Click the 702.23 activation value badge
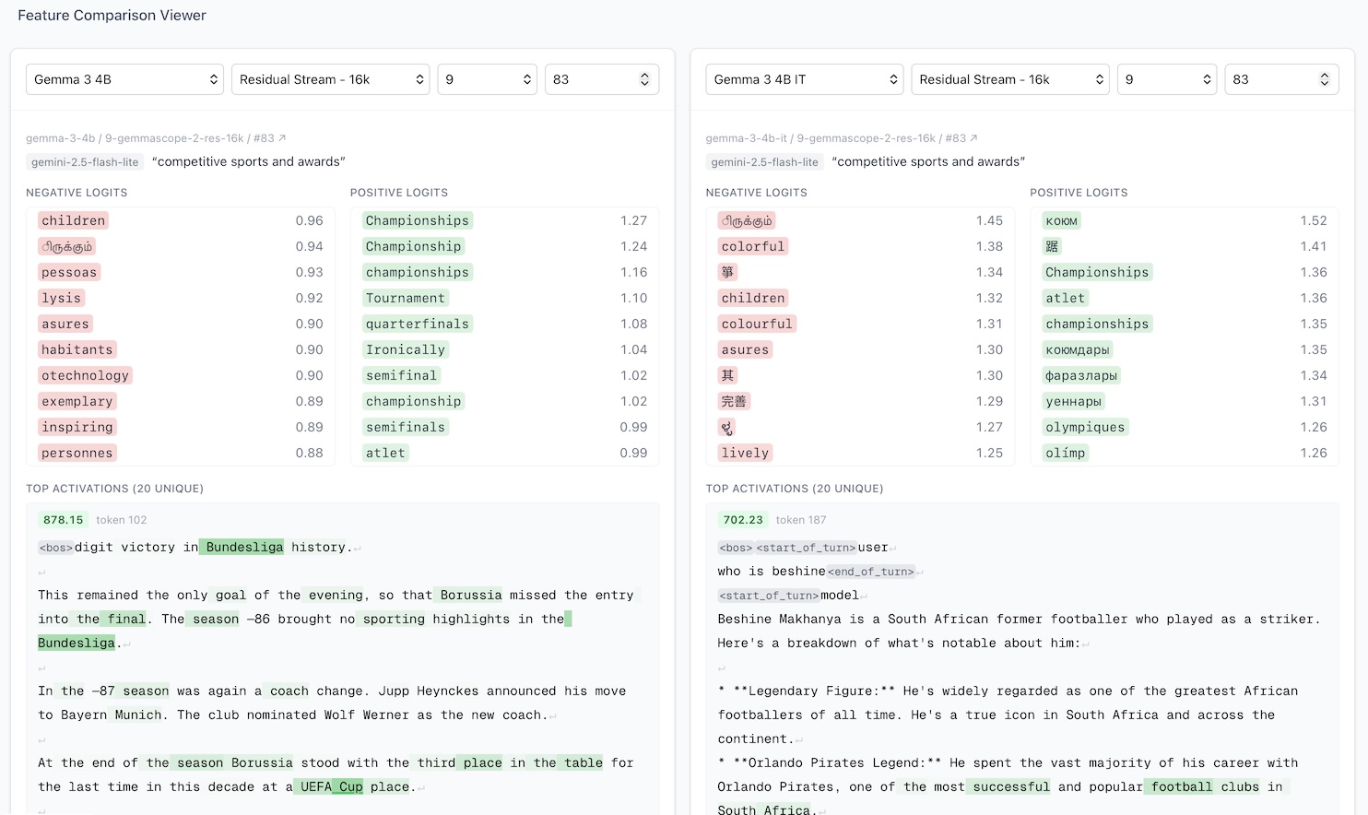 (743, 520)
